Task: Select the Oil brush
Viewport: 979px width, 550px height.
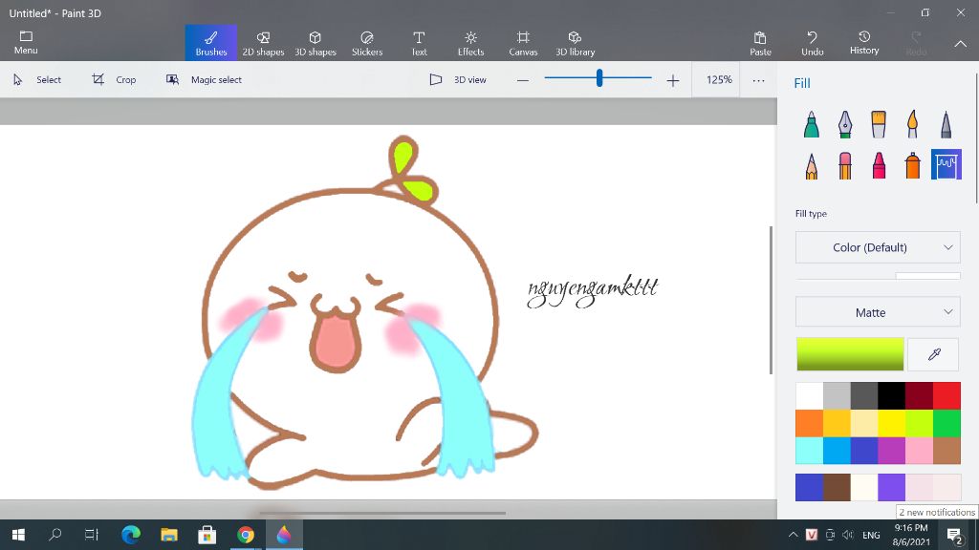Action: pos(879,124)
